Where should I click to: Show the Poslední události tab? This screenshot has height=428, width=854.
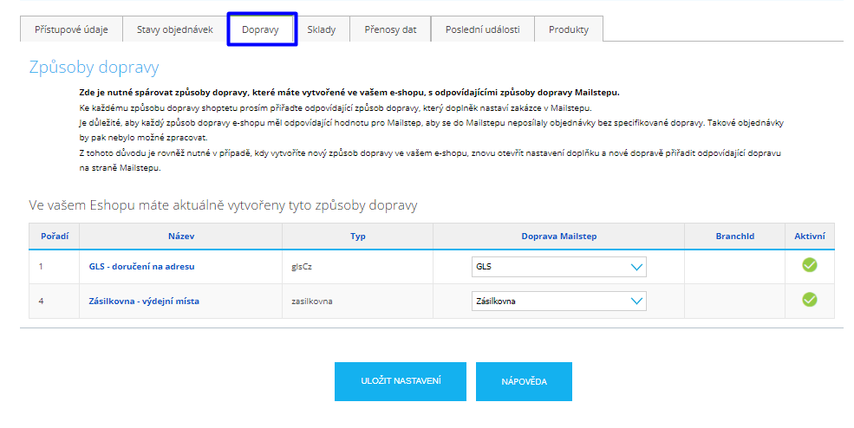pos(482,29)
